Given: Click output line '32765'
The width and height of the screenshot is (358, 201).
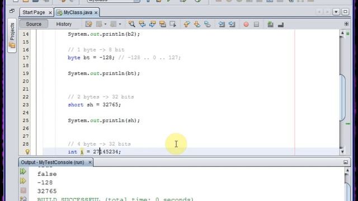Looking at the screenshot, I should (x=47, y=191).
